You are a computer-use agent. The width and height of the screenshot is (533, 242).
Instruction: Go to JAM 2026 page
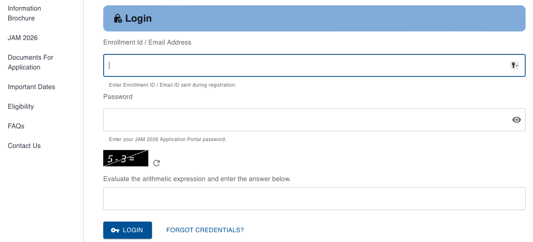click(x=23, y=38)
